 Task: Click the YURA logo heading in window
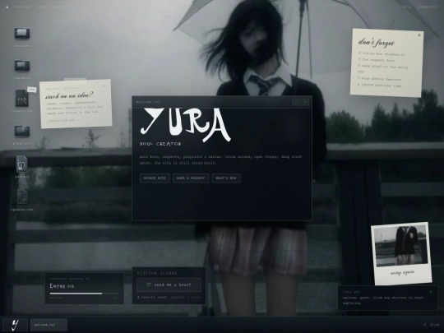point(186,125)
